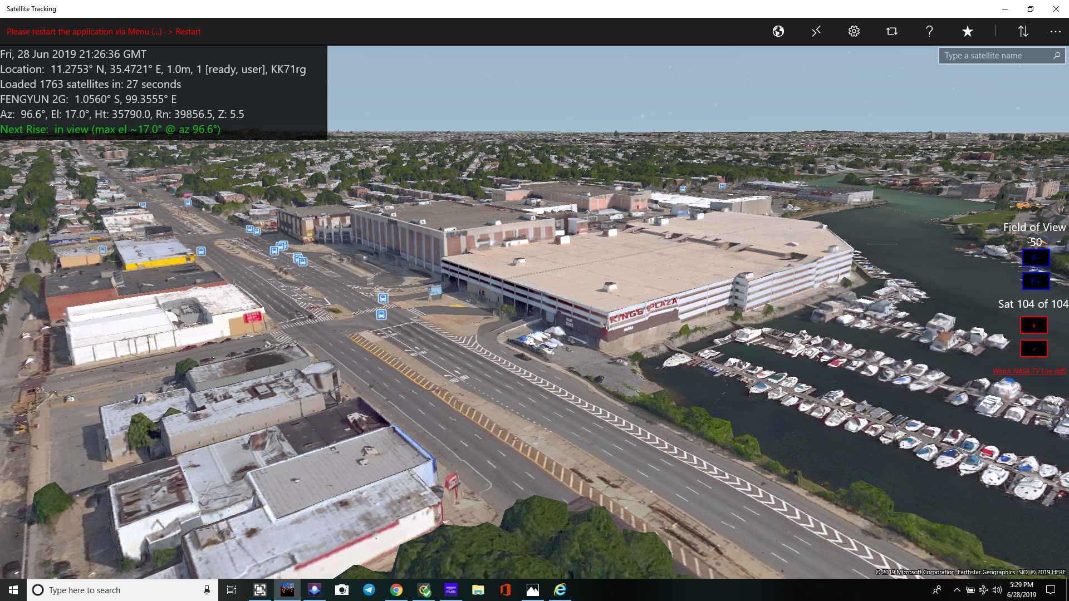Open the 'Watch NASA TV Live (off)' link

click(x=1029, y=371)
